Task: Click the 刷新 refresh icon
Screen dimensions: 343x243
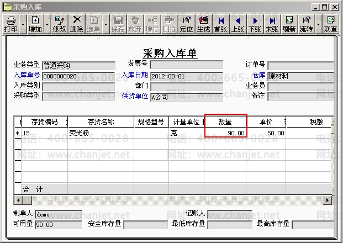Action: click(289, 24)
